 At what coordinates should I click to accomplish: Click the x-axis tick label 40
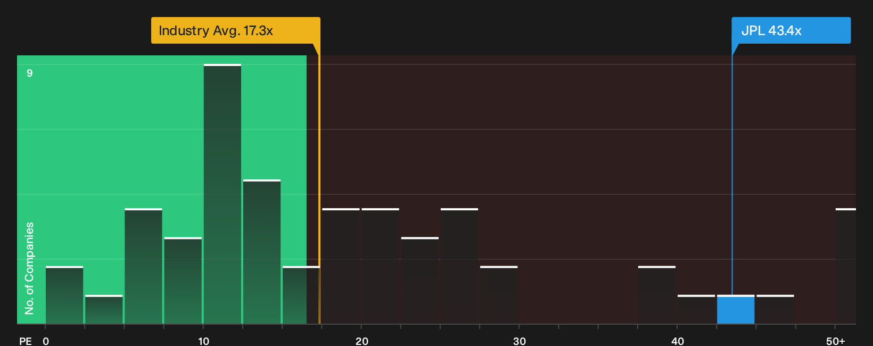click(678, 341)
